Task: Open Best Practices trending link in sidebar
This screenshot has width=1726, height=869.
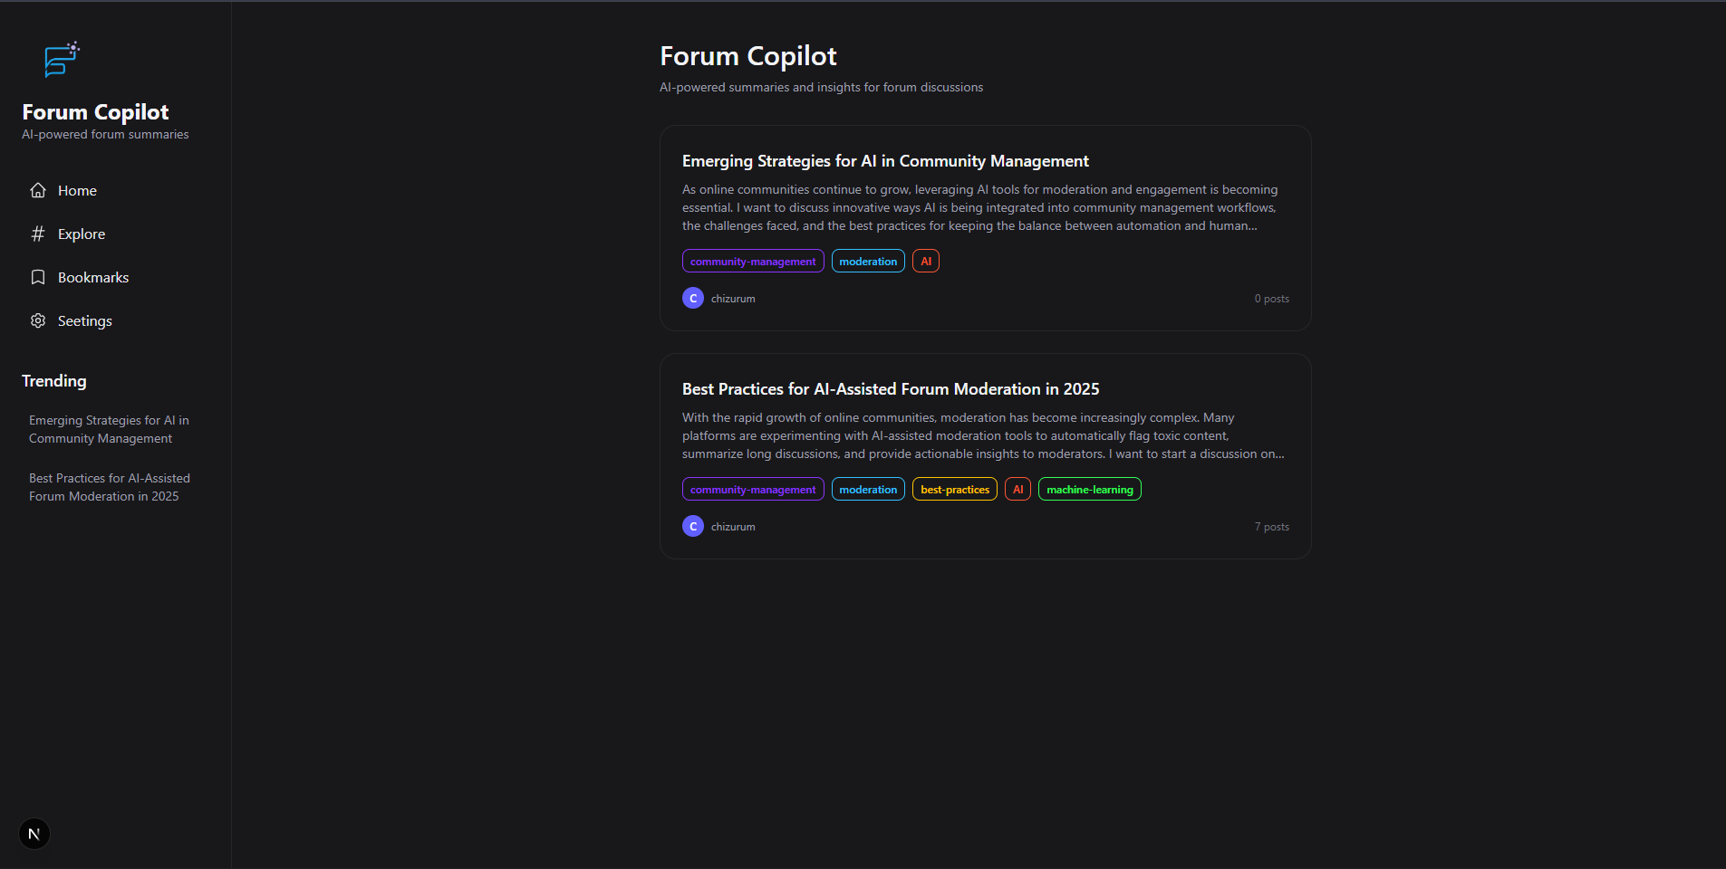Action: 110,487
